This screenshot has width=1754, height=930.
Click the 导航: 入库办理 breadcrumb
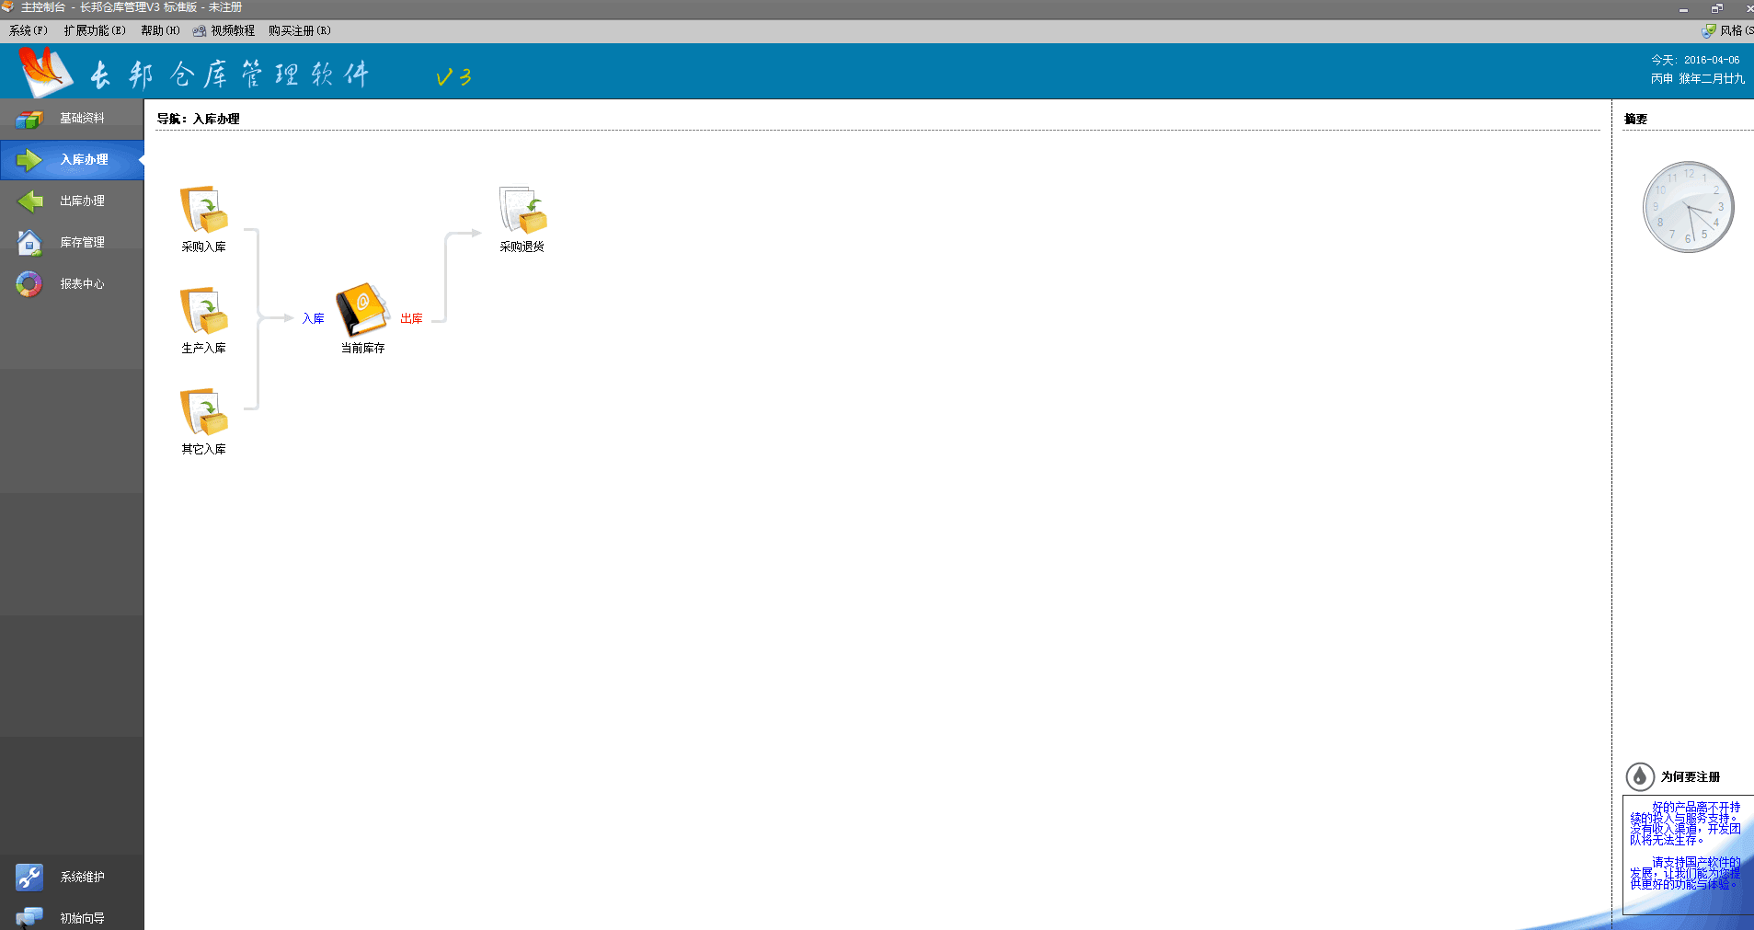[x=198, y=119]
